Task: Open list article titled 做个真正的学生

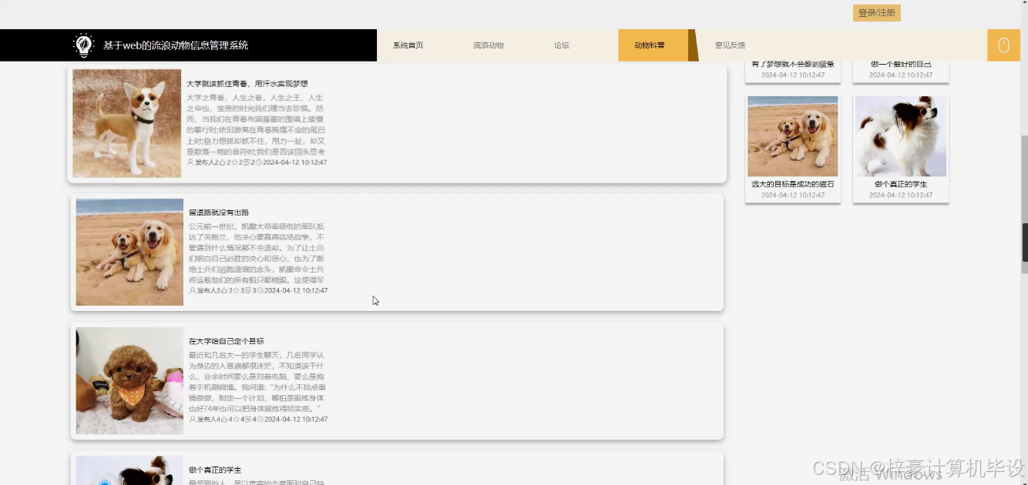Action: pyautogui.click(x=215, y=470)
